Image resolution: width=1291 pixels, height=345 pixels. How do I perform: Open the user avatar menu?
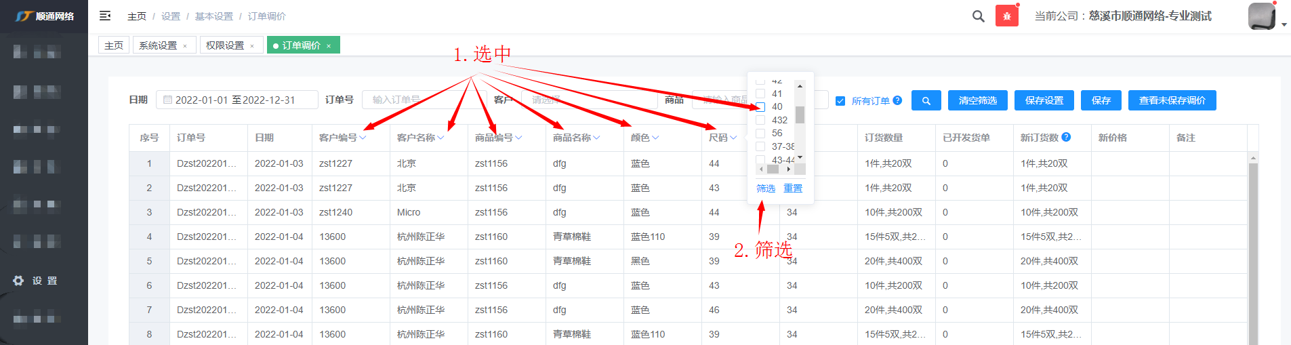coord(1262,16)
